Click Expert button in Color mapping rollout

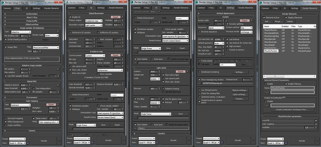tap(51, 104)
